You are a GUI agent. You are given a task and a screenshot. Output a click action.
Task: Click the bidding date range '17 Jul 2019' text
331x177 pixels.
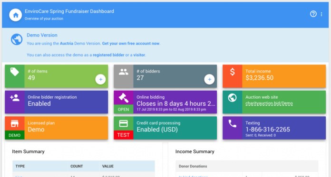tap(171, 110)
